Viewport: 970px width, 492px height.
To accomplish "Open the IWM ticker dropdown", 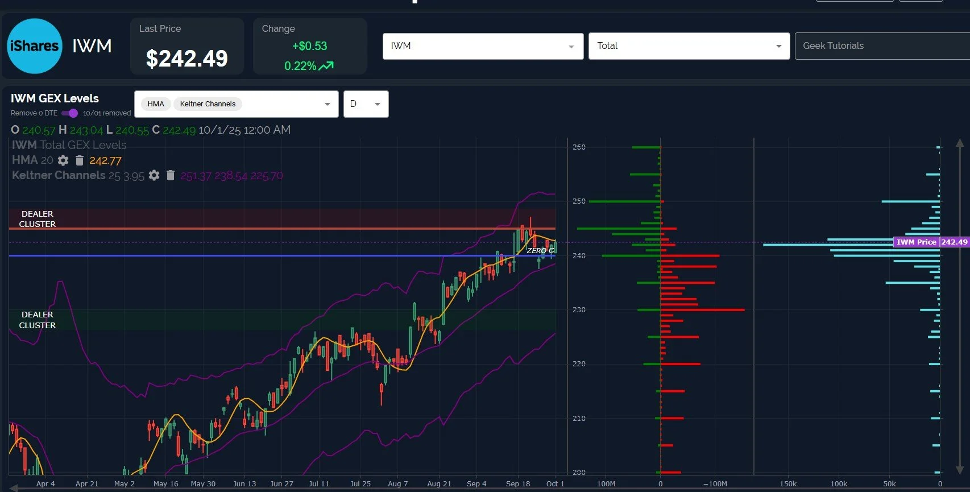I will click(x=483, y=46).
